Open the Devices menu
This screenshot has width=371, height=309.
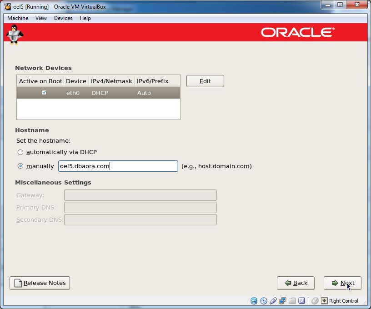pyautogui.click(x=63, y=18)
